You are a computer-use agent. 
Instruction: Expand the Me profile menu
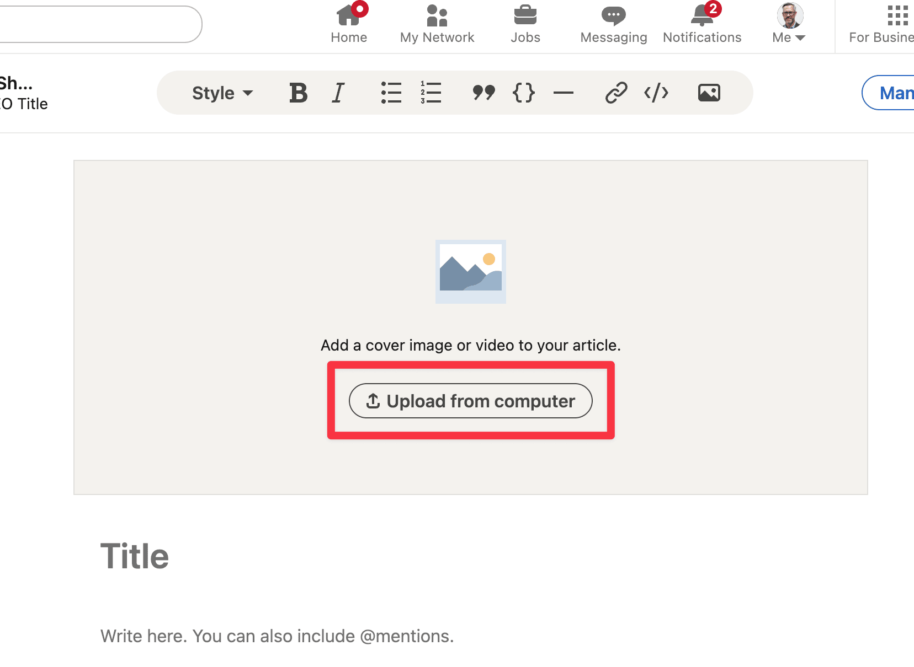[x=789, y=24]
